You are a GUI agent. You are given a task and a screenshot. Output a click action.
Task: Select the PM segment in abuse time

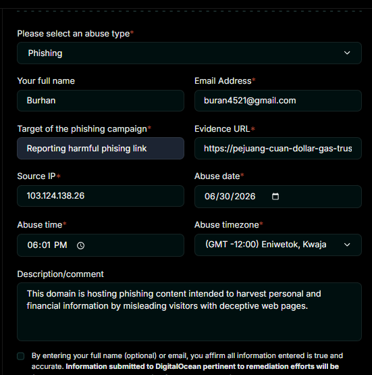coord(61,245)
